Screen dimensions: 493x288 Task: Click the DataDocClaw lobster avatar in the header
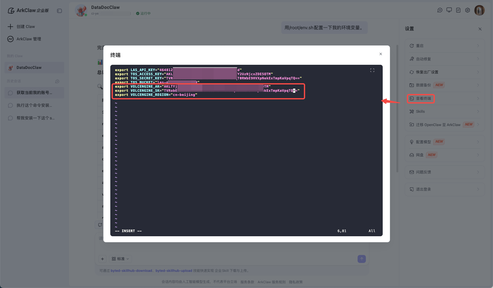click(81, 10)
